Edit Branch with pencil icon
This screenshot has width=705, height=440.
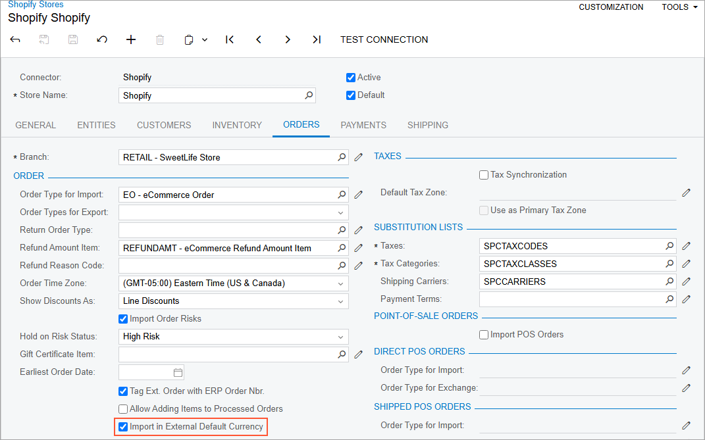tap(358, 157)
